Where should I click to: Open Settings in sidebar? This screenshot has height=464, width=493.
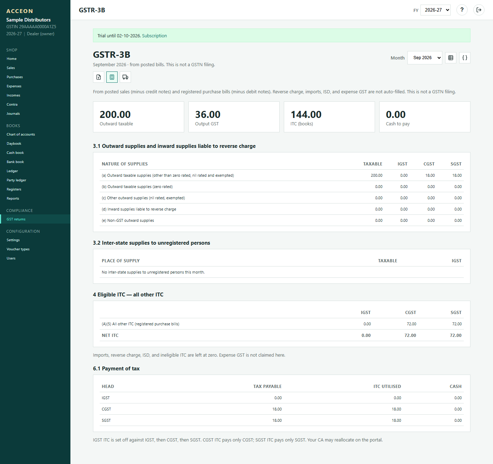13,240
